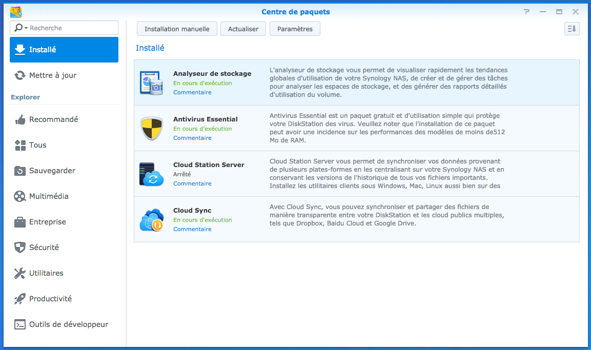This screenshot has width=591, height=350.
Task: Open Cloud Sync package icon
Action: coord(152,220)
